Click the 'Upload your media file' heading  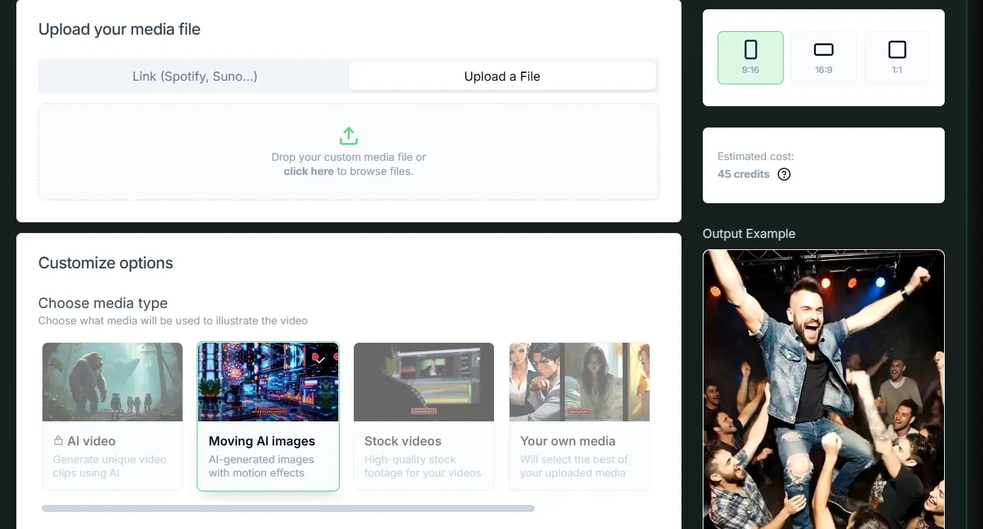coord(119,30)
